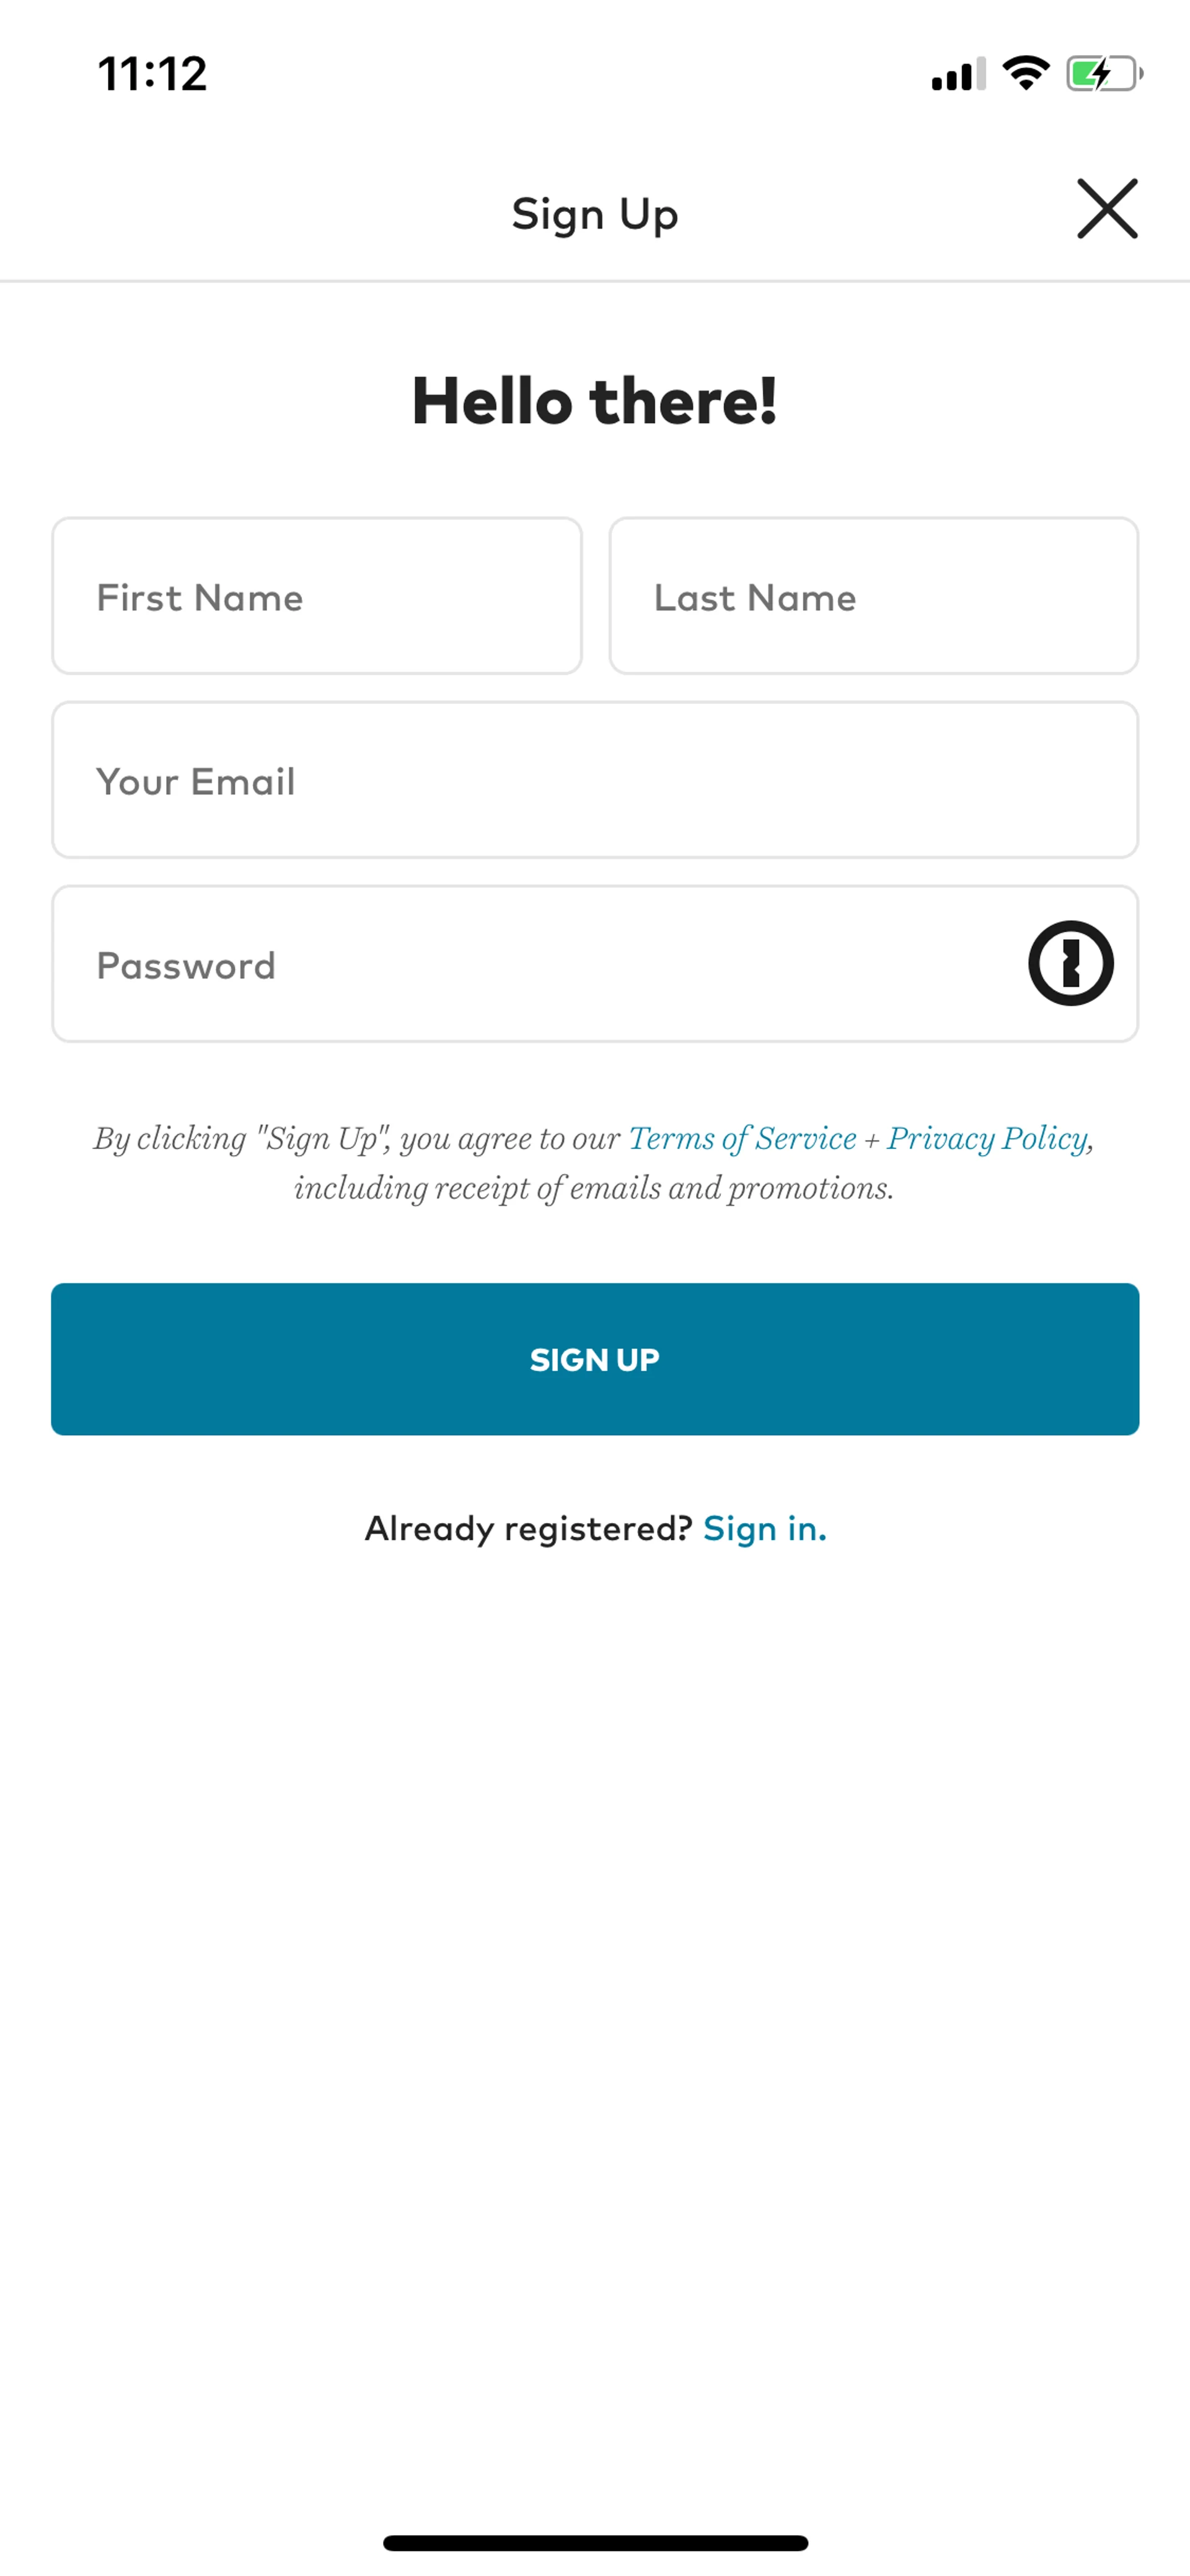Screen dimensions: 1190x2576
Task: Tap the emails and promotions disclaimer line
Action: 594,1188
